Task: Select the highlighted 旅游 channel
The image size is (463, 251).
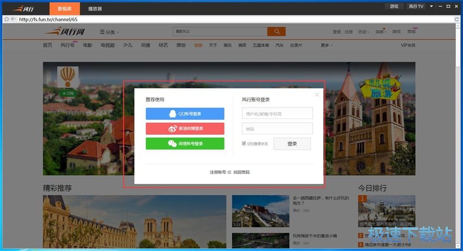Action: point(198,45)
